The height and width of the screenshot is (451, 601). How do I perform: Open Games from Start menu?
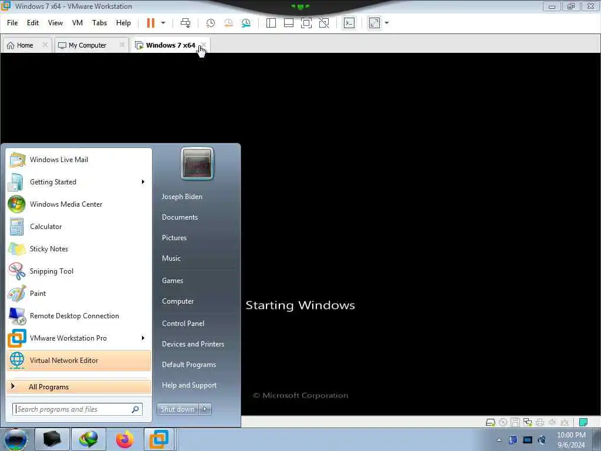tap(173, 281)
